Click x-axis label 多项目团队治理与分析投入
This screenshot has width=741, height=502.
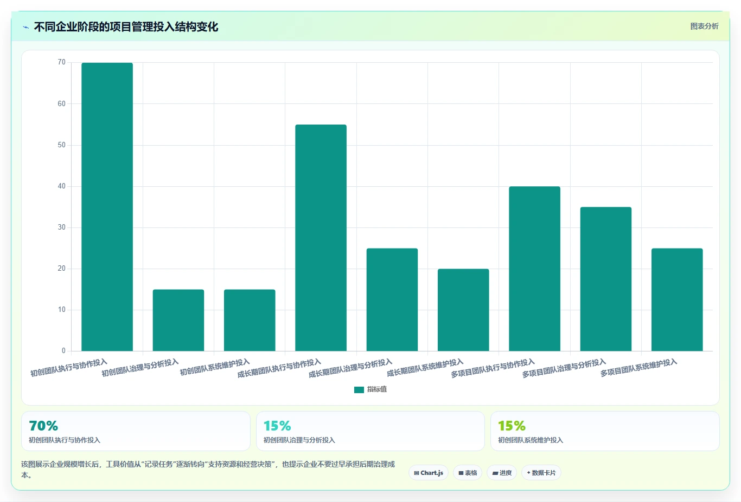[x=564, y=368]
